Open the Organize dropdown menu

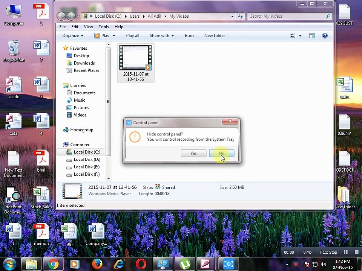pos(73,36)
